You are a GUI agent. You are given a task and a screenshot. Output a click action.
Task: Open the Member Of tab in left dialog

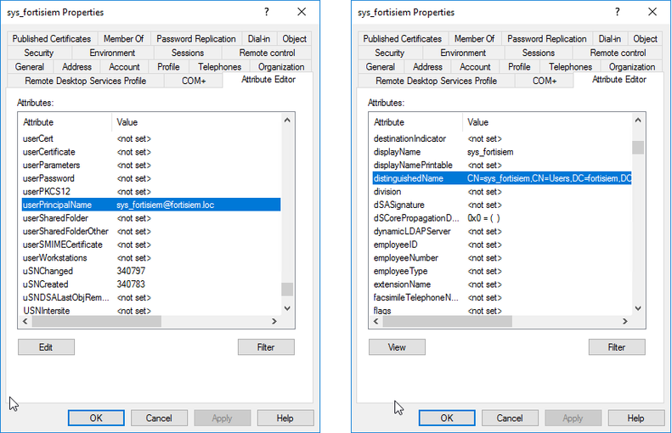[124, 39]
